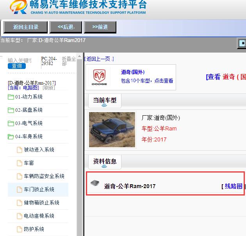Viewport: 246px width, 236px height.
Task: Click the document icon beside 防护系统
Action: pyautogui.click(x=20, y=229)
